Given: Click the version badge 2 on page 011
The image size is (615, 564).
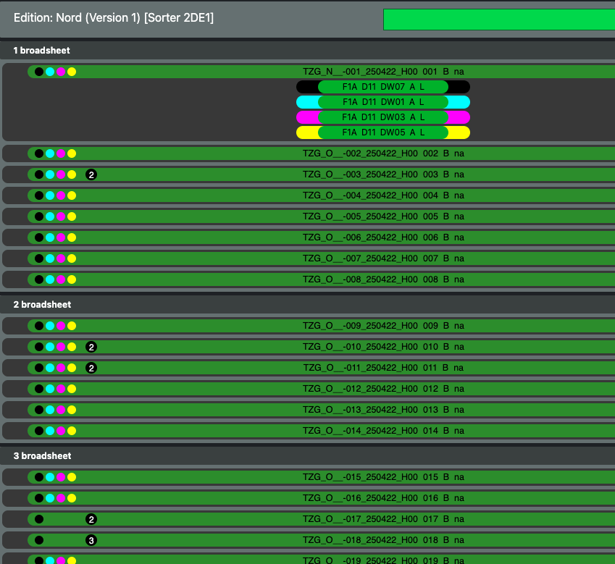Looking at the screenshot, I should coord(91,368).
